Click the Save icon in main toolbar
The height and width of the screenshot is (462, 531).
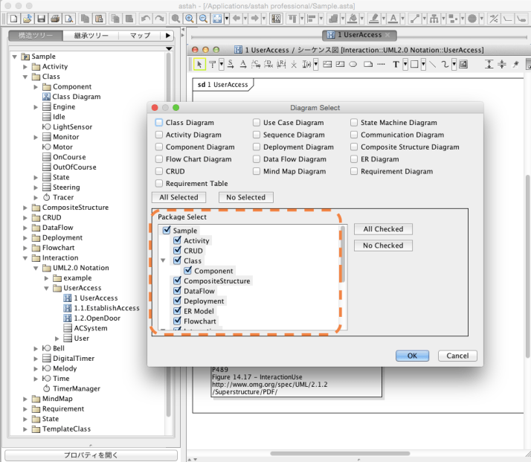click(x=42, y=18)
